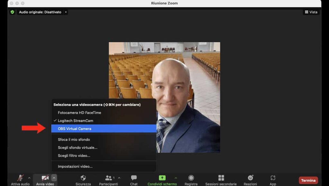This screenshot has width=329, height=186.
Task: Start recording with Registra icon
Action: click(x=191, y=178)
